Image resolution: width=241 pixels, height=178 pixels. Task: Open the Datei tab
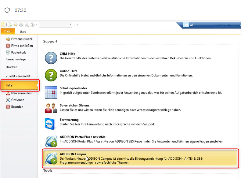[x=8, y=31]
